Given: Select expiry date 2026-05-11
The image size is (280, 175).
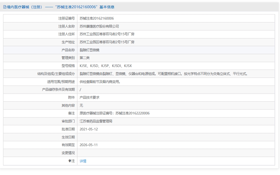Looking at the screenshot, I should point(89,145).
